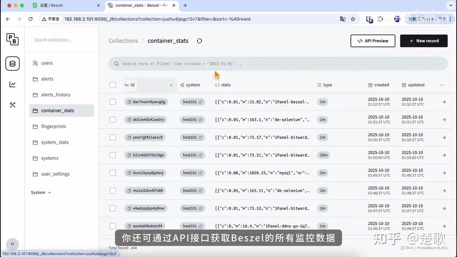Sort by the type column header
The image size is (457, 257).
click(x=325, y=85)
